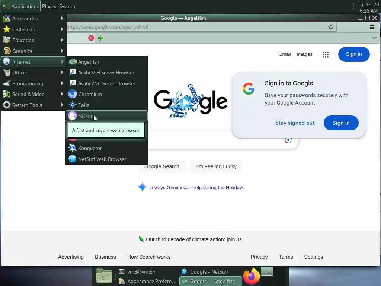This screenshot has height=286, width=381.
Task: Launch Falkon browser from menu
Action: tap(107, 116)
